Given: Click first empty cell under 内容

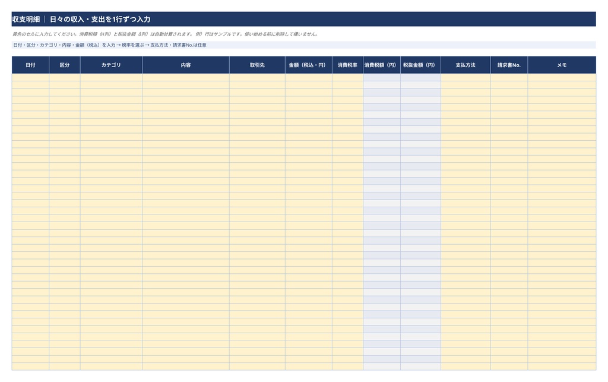Looking at the screenshot, I should tap(186, 78).
